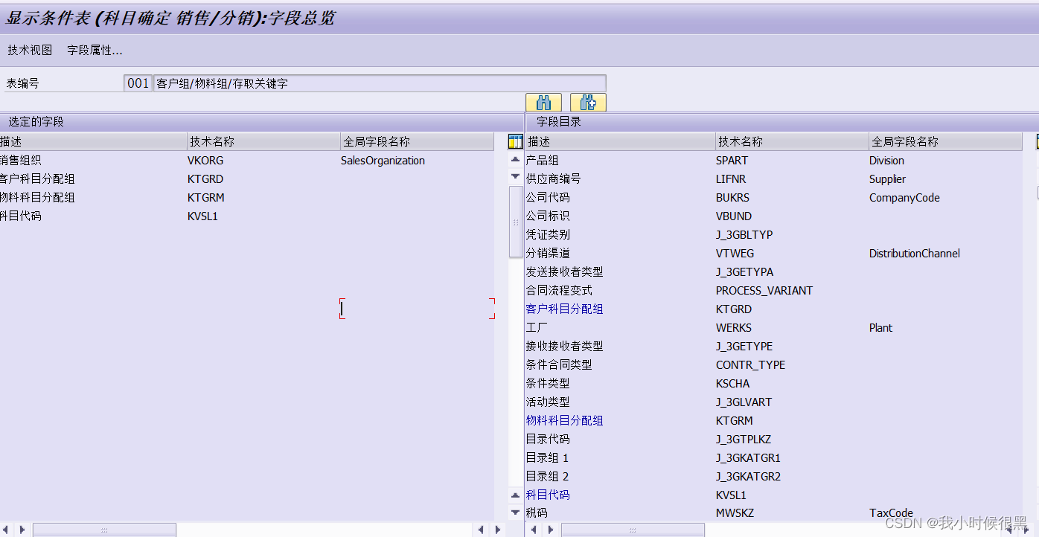Click SPART technical name cell

tap(732, 161)
